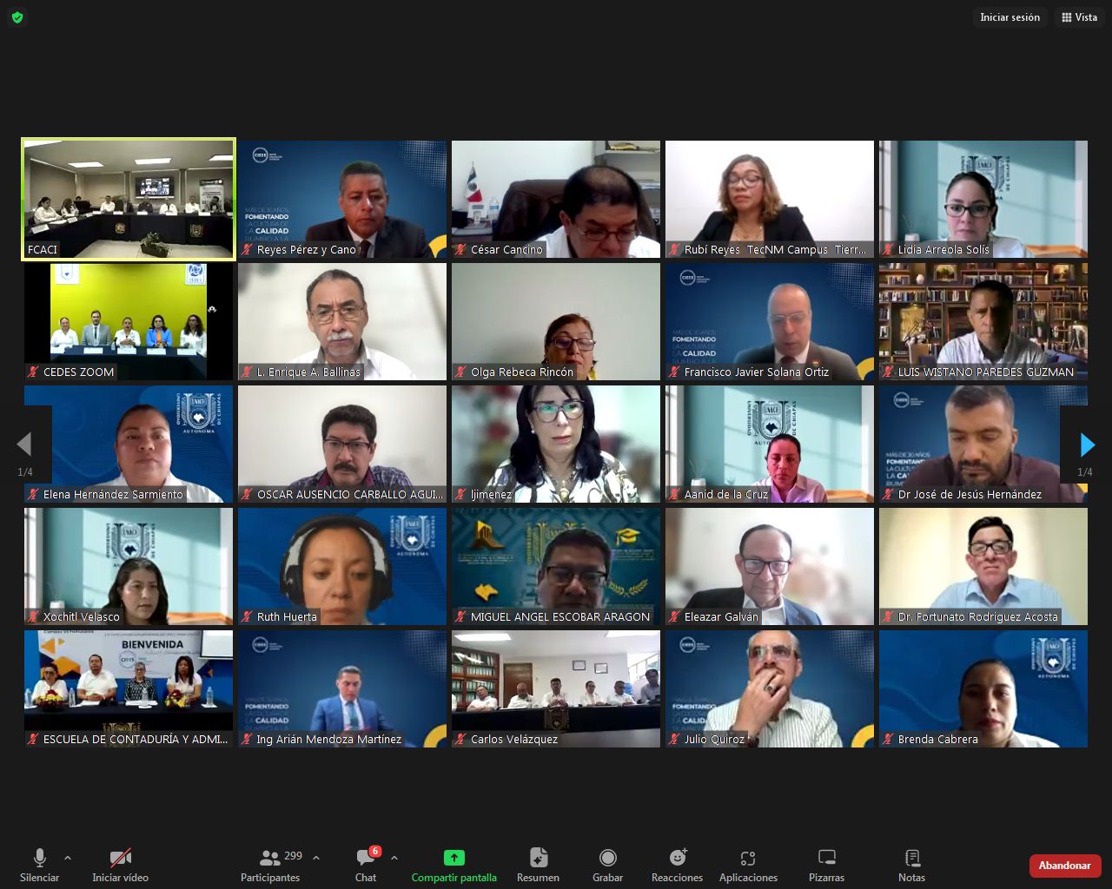Click the Iniciar sesión button
Viewport: 1112px width, 889px height.
[1009, 17]
